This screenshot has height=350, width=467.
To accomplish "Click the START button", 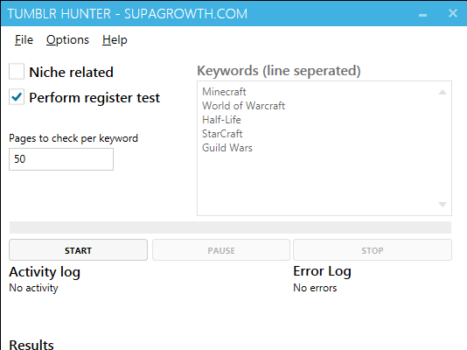I will [79, 250].
